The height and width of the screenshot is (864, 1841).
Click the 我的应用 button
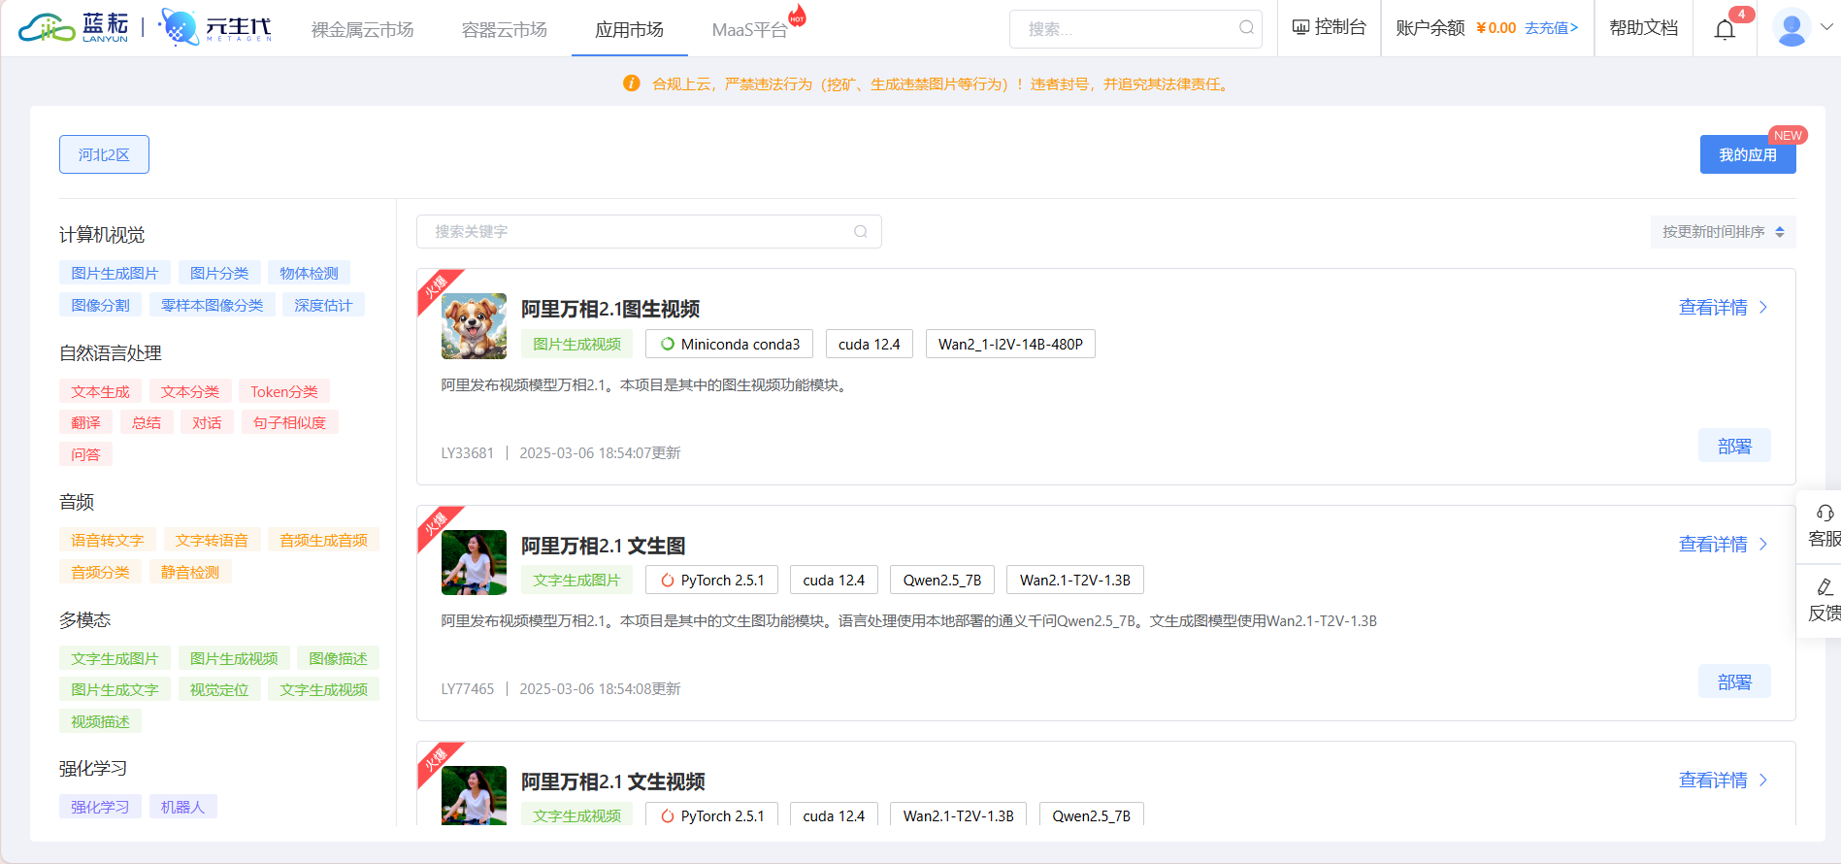pos(1748,154)
